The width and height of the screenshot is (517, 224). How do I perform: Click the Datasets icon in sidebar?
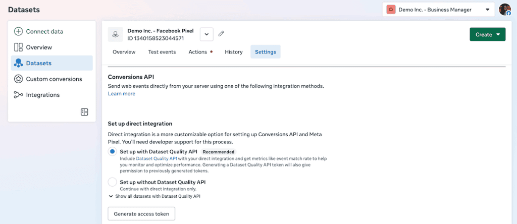19,63
